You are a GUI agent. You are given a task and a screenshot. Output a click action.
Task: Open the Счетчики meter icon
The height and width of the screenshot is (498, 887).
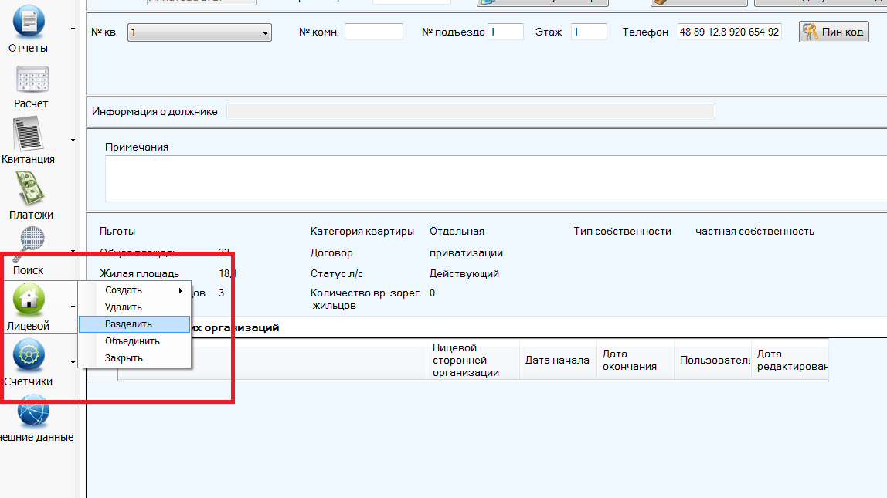click(x=29, y=356)
